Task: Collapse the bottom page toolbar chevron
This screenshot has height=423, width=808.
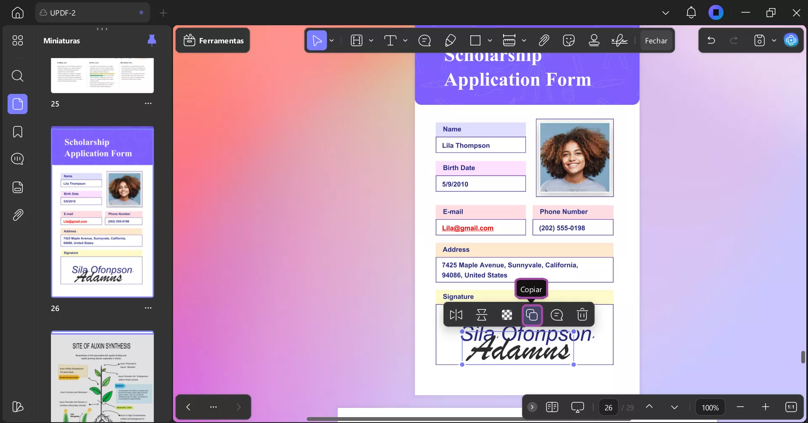Action: tap(532, 407)
